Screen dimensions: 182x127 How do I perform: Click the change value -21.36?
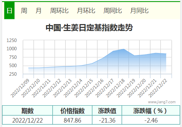click(x=107, y=120)
